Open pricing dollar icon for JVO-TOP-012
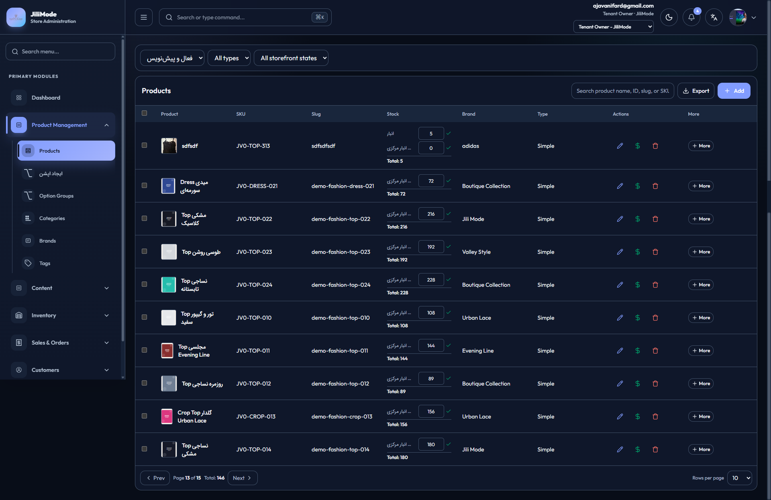 pyautogui.click(x=638, y=384)
